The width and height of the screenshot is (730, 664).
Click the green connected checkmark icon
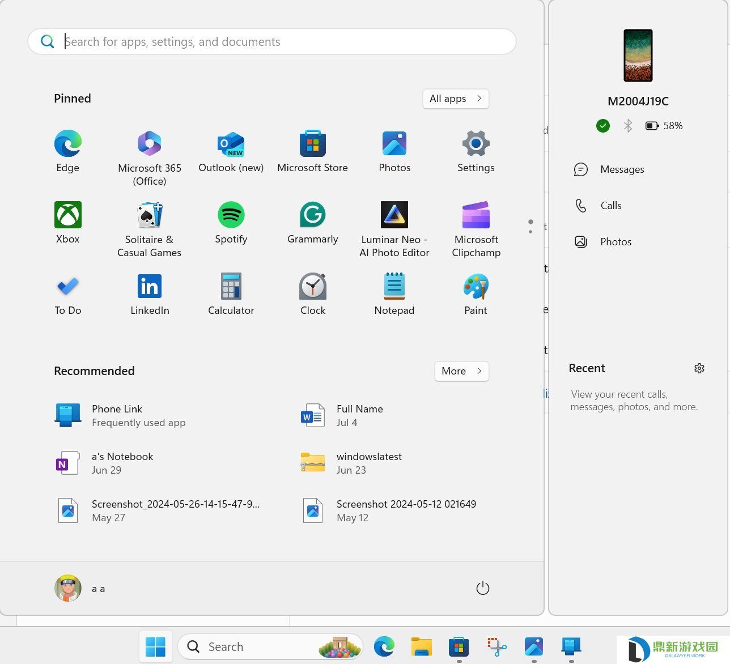603,126
